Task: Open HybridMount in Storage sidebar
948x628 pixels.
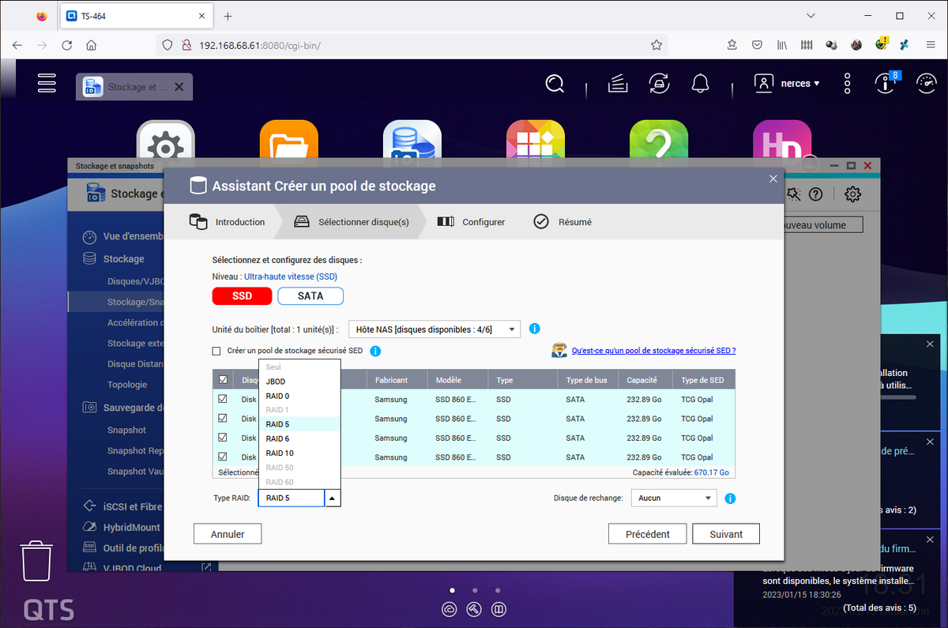Action: 122,527
